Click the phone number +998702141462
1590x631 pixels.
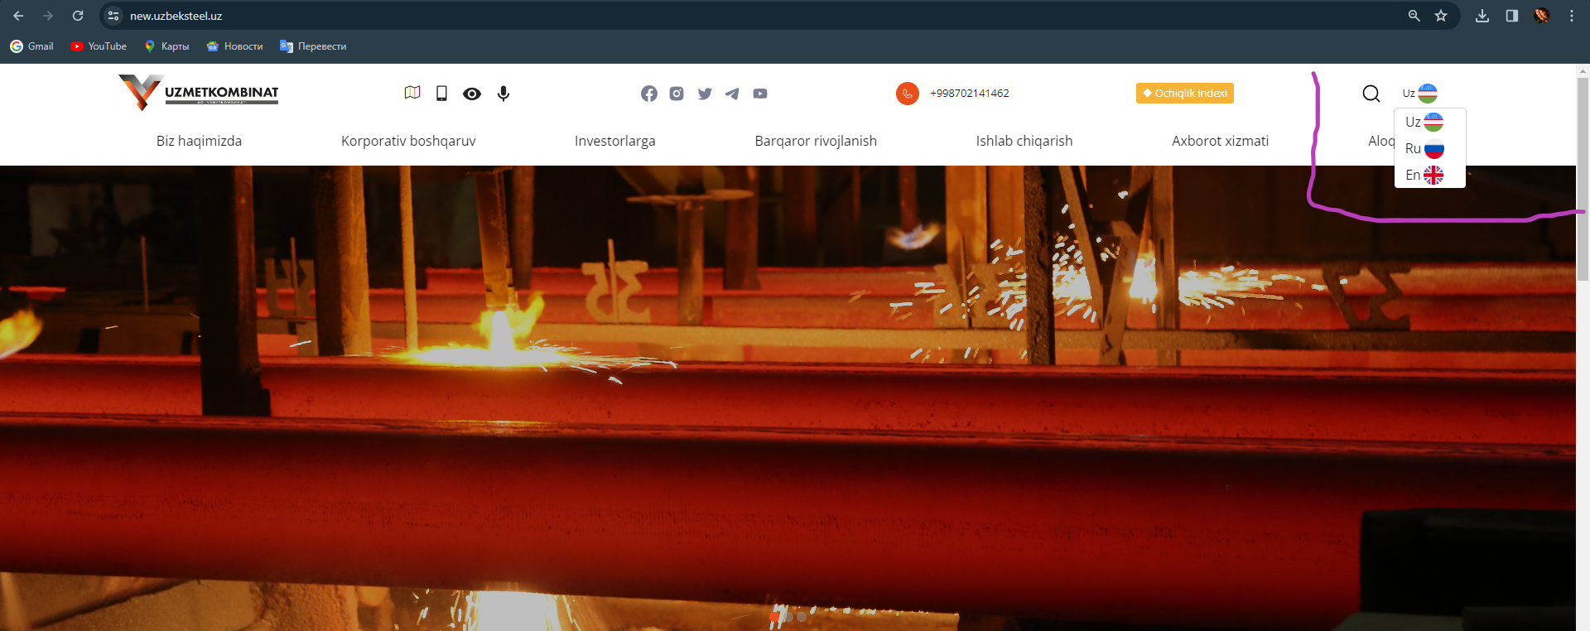969,94
